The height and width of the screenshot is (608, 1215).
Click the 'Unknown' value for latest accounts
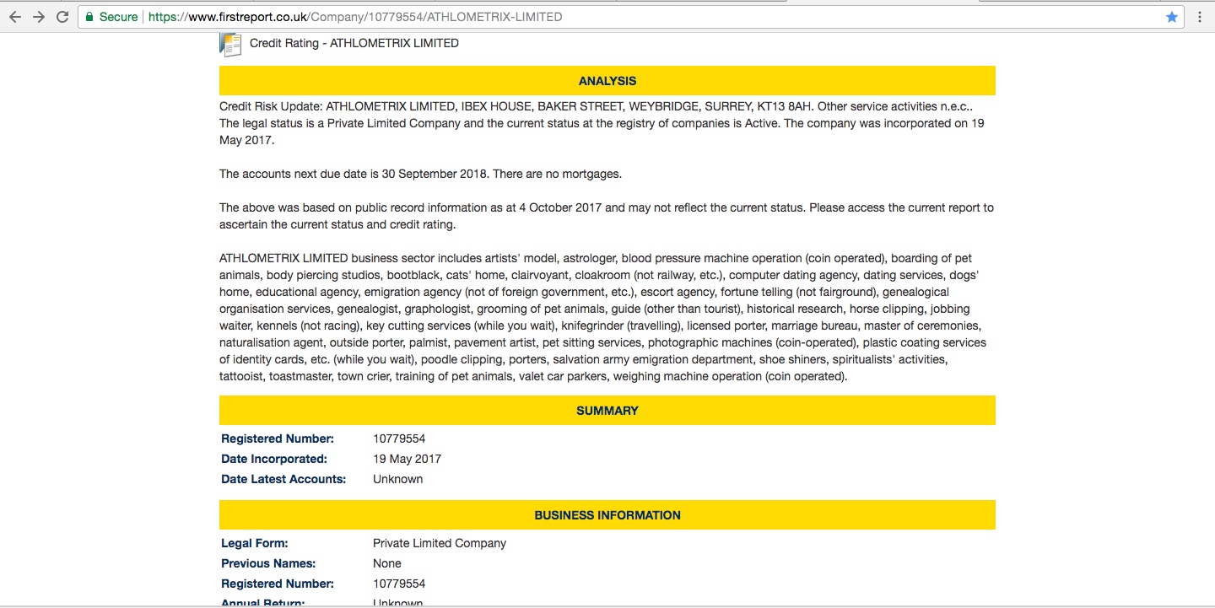point(398,479)
